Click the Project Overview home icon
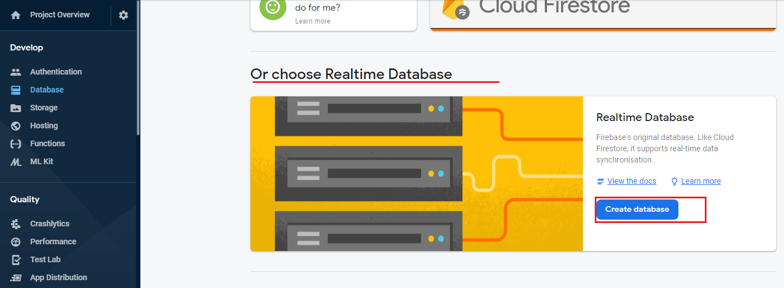The width and height of the screenshot is (784, 288). coord(16,15)
